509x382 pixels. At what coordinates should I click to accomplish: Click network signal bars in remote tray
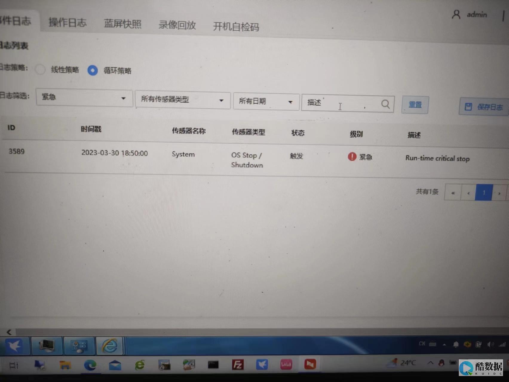[502, 344]
